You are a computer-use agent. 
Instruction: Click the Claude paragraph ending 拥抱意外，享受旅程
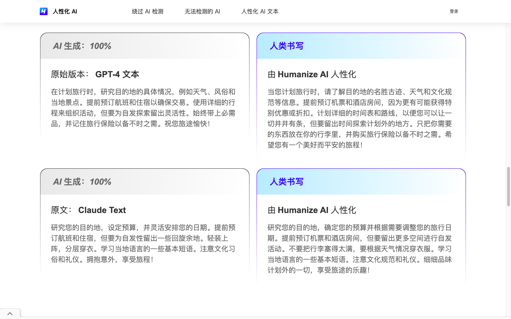coord(143,244)
